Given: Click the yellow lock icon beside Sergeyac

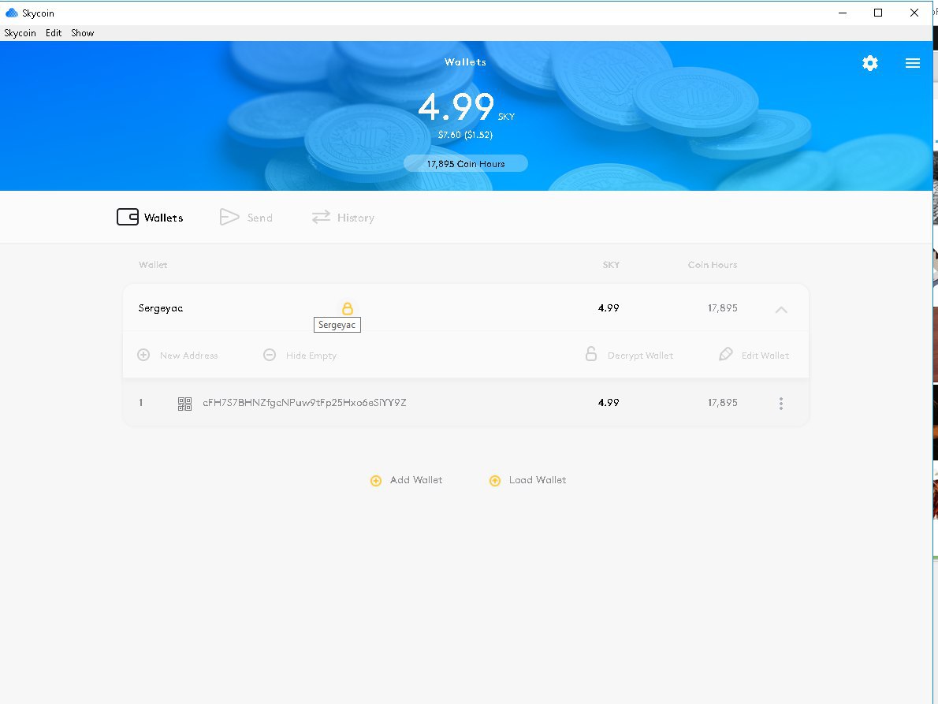Looking at the screenshot, I should (x=348, y=308).
